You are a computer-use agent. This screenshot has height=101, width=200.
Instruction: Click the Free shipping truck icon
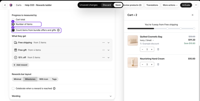(x=16, y=43)
